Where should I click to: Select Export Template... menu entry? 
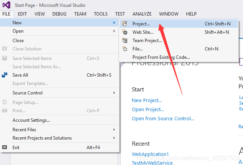point(60,83)
